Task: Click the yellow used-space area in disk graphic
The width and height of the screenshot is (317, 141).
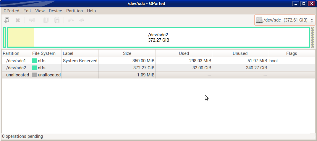Action: pyautogui.click(x=21, y=37)
